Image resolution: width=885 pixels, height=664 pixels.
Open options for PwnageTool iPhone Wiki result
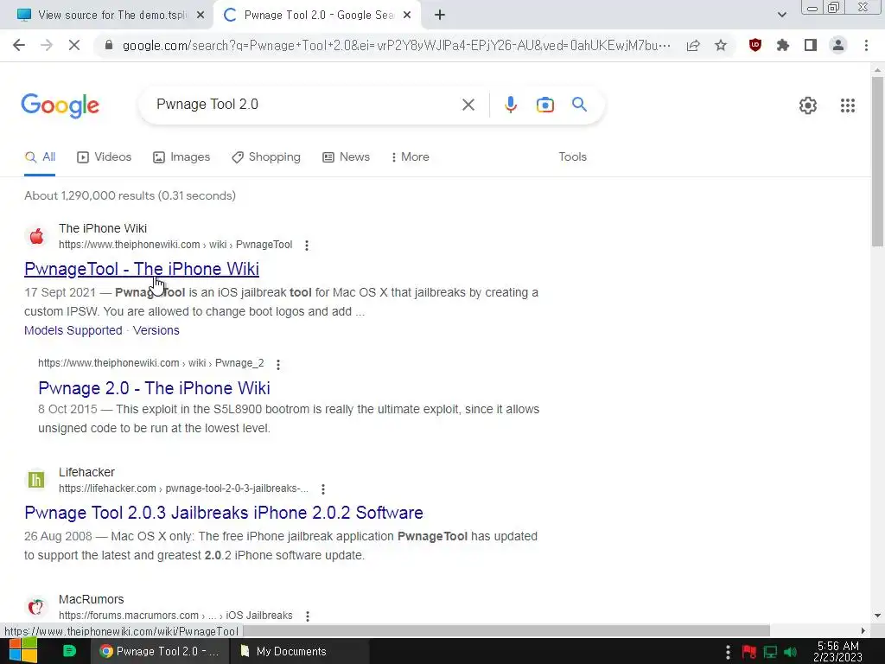pyautogui.click(x=307, y=245)
